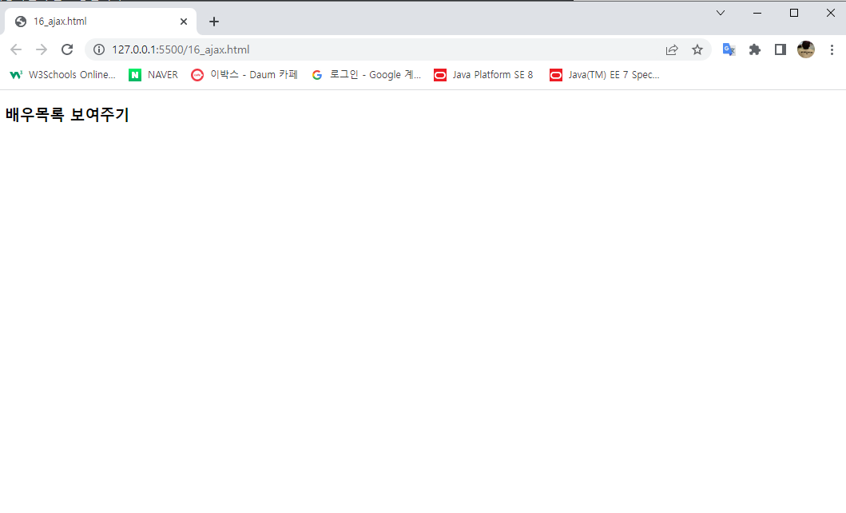Image resolution: width=846 pixels, height=513 pixels.
Task: Toggle the browser side panel icon
Action: click(x=780, y=49)
